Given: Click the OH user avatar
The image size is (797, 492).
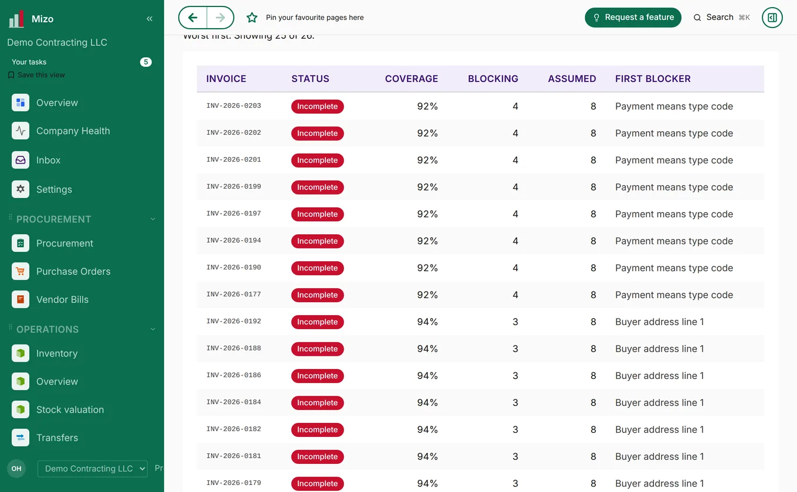Looking at the screenshot, I should click(x=16, y=469).
